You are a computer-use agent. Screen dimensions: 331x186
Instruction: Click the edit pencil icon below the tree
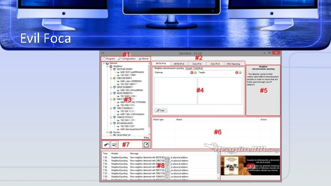click(x=146, y=145)
